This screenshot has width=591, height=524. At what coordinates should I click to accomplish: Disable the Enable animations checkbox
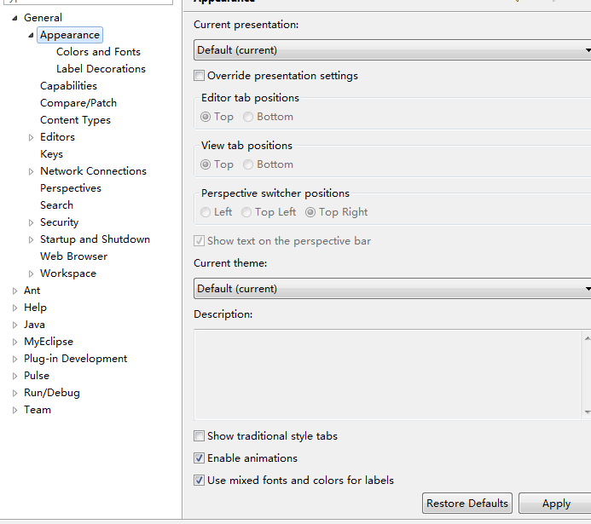tap(200, 458)
